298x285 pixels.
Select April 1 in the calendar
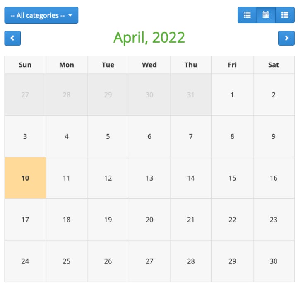tap(232, 95)
